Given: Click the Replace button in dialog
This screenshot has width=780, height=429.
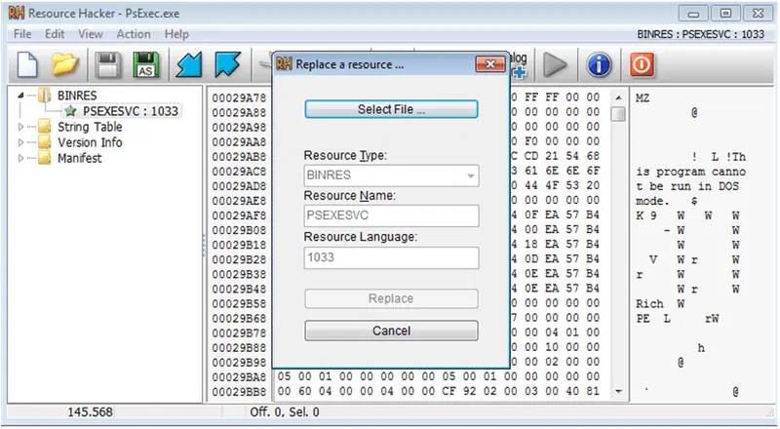Looking at the screenshot, I should (392, 298).
